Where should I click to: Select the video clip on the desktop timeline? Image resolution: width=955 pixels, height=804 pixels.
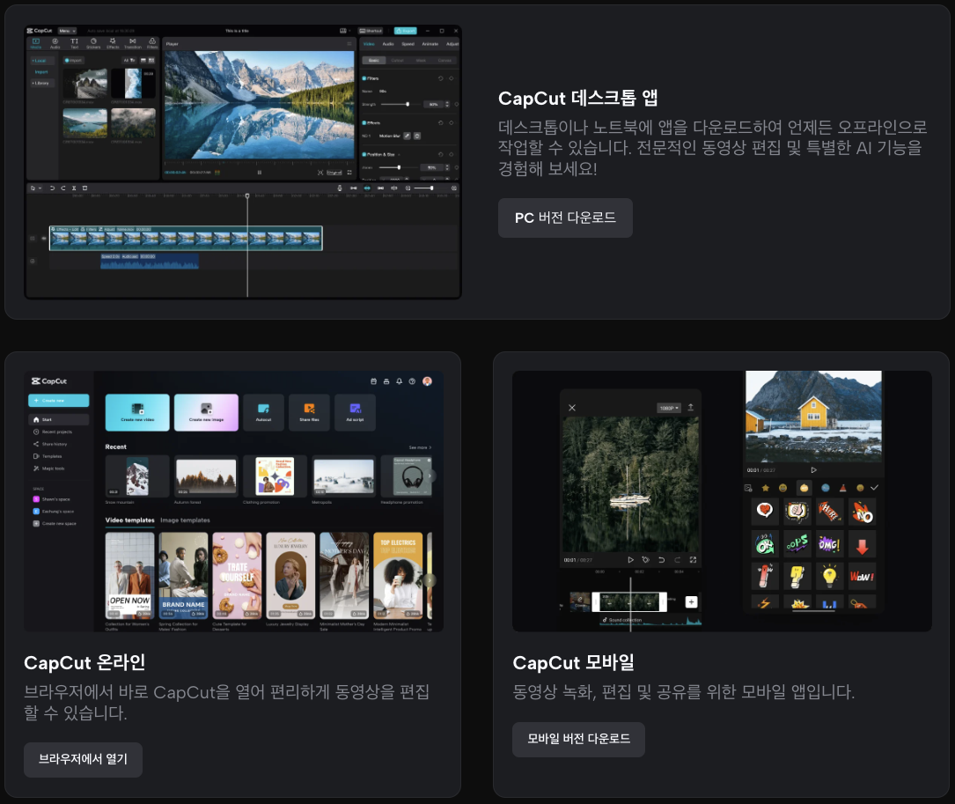pyautogui.click(x=186, y=239)
